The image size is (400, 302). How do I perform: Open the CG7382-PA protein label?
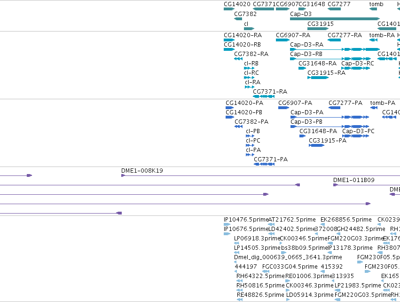(x=251, y=122)
